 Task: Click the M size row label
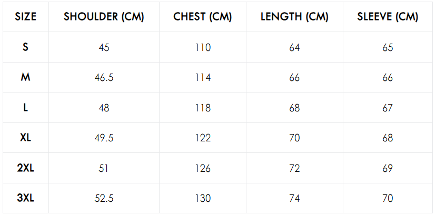click(26, 77)
